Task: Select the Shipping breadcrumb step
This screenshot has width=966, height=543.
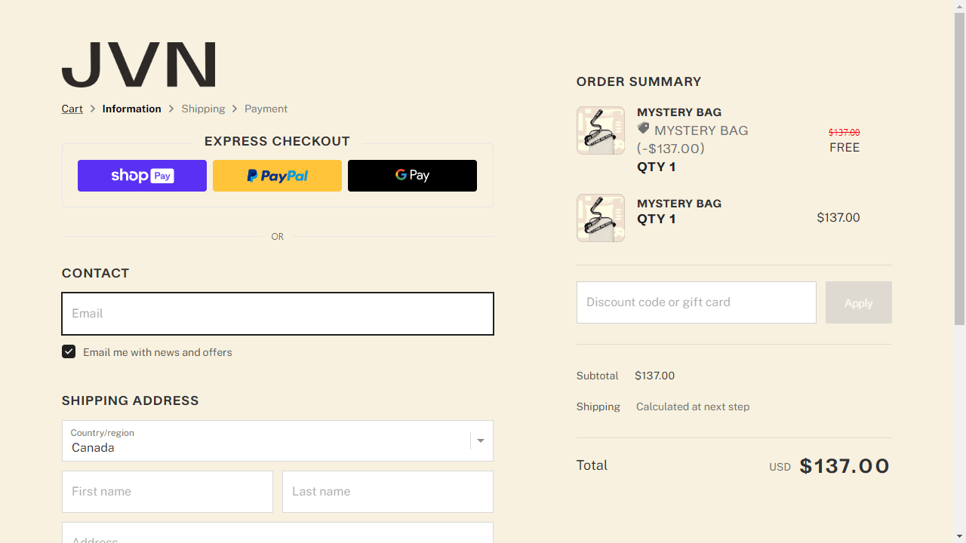Action: tap(203, 109)
